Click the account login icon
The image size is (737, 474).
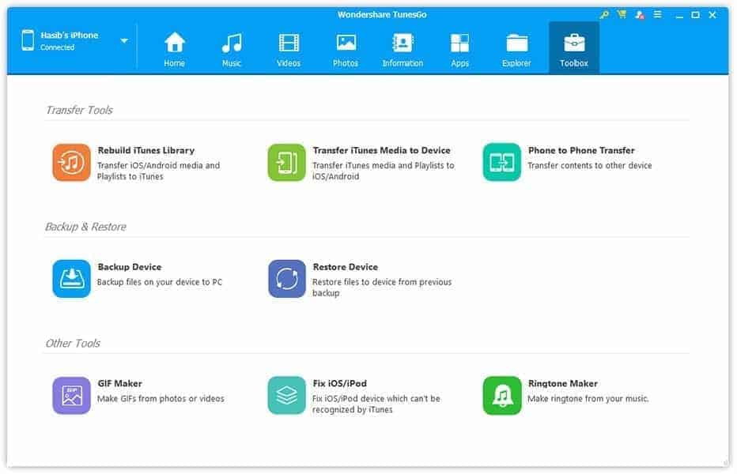click(x=639, y=14)
